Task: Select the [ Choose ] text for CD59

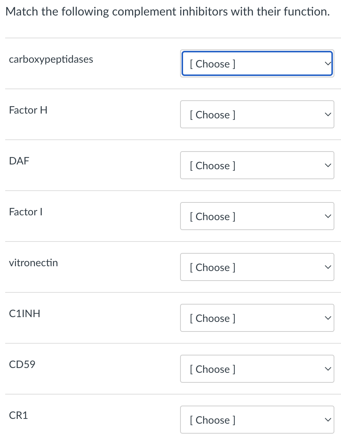Action: point(212,369)
